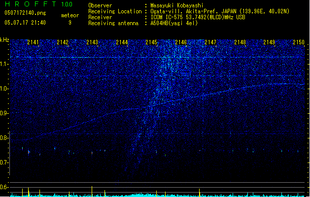Click the 2149 time marker
Image resolution: width=310 pixels, height=197 pixels.
coord(269,42)
